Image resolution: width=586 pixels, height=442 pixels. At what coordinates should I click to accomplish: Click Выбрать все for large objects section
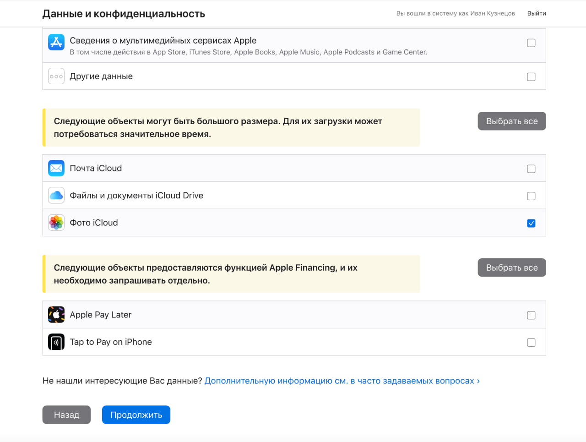(x=511, y=121)
